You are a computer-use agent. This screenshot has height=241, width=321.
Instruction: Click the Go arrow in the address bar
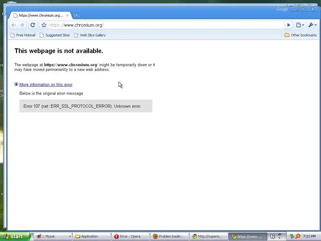(x=289, y=25)
